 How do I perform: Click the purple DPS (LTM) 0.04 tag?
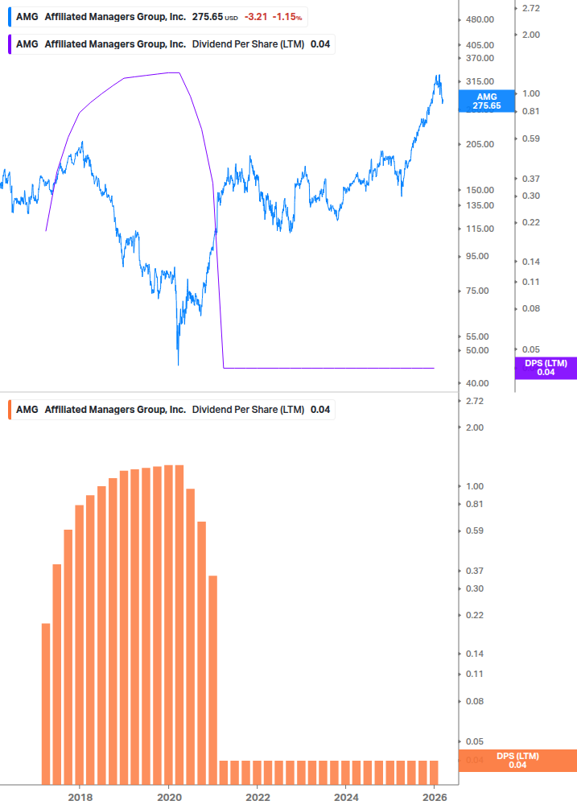(546, 368)
